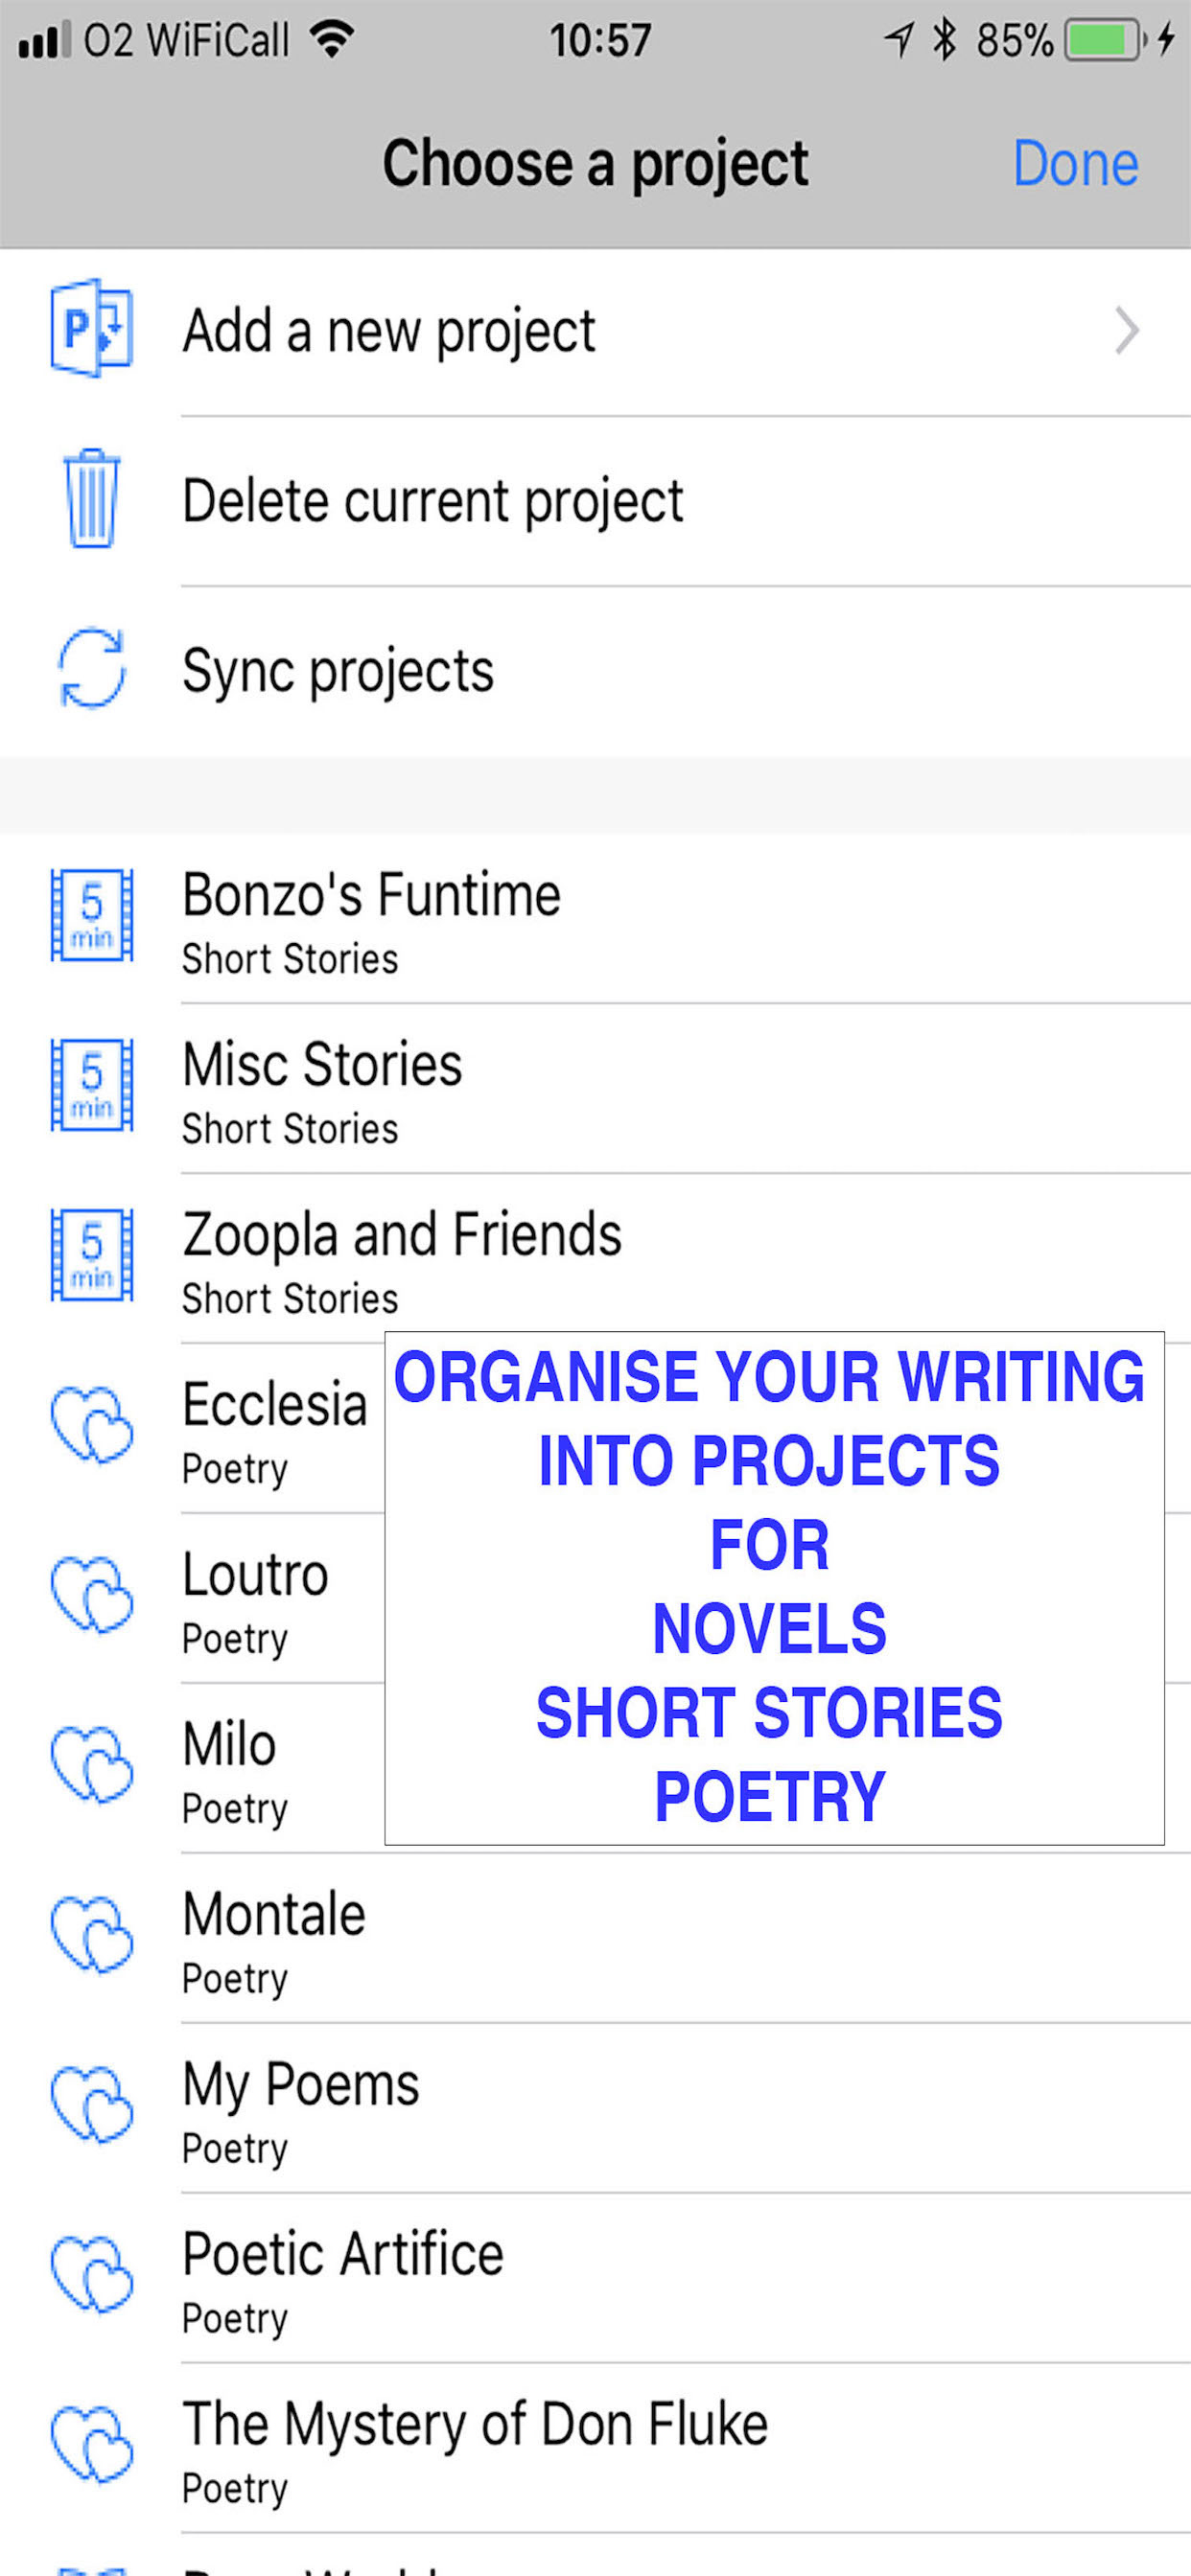This screenshot has height=2576, width=1191.
Task: Select Delete current project
Action: pos(595,501)
